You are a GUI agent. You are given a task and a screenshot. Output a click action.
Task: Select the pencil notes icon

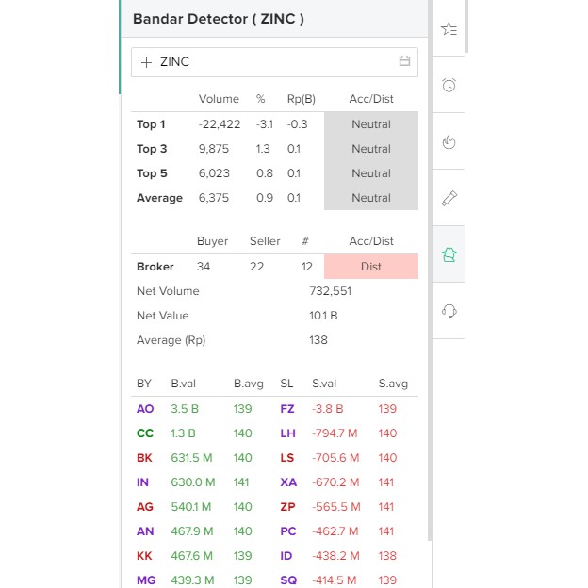(x=449, y=198)
